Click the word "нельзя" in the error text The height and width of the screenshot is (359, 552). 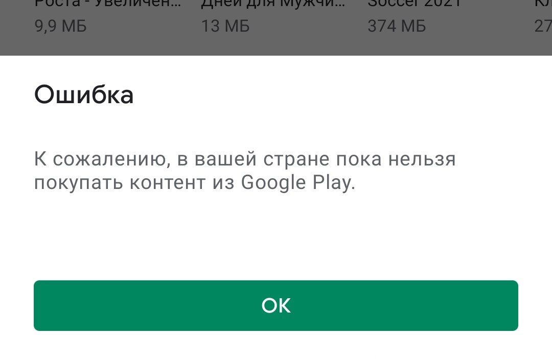(422, 159)
